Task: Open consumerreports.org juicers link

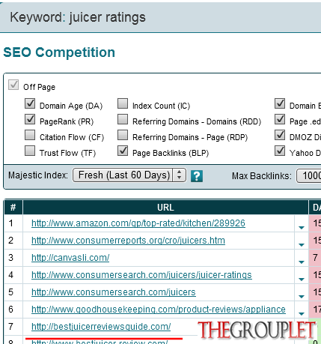Action: click(128, 241)
